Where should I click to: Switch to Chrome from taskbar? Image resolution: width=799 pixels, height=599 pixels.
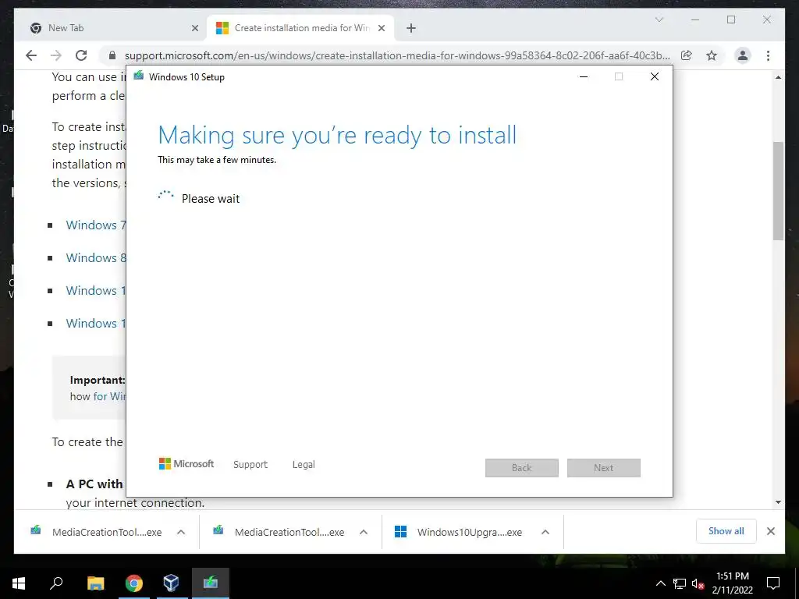pyautogui.click(x=134, y=583)
